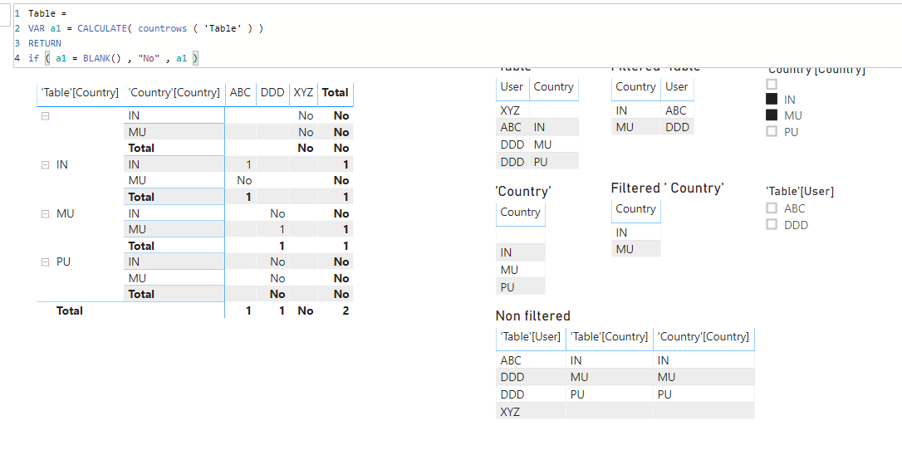
Task: Click the RETURN keyword in formula bar
Action: point(44,43)
